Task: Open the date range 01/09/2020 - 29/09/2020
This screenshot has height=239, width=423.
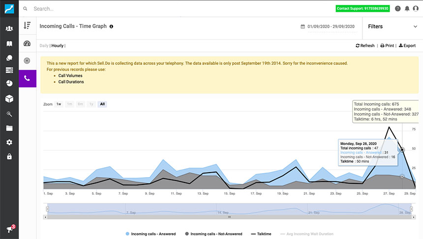Action: [331, 27]
